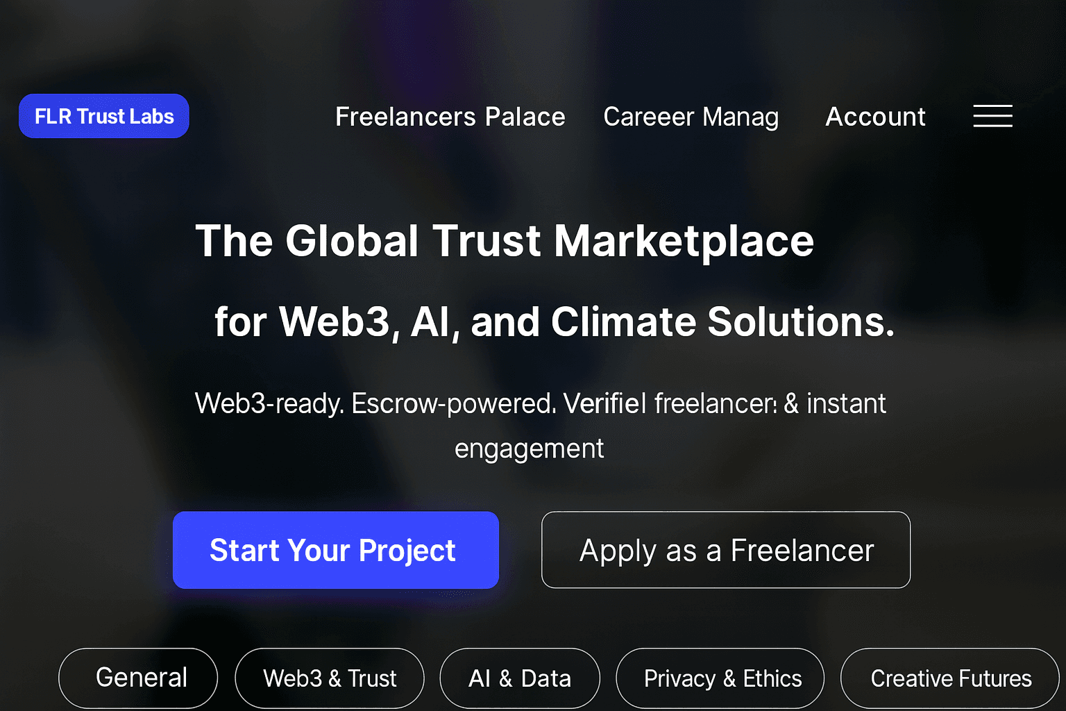This screenshot has height=711, width=1066.
Task: Click the FLR Trust Labs logo badge
Action: click(103, 116)
